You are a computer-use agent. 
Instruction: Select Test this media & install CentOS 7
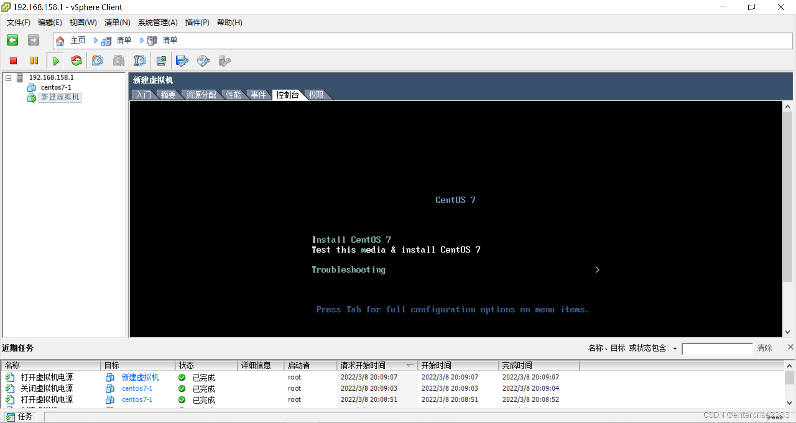point(396,250)
